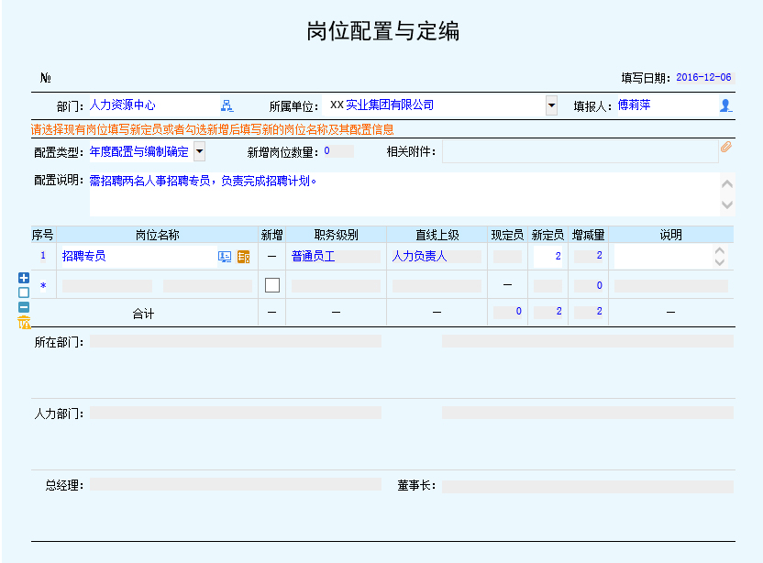The width and height of the screenshot is (763, 563).
Task: Click the 新定员 column header
Action: click(x=547, y=235)
